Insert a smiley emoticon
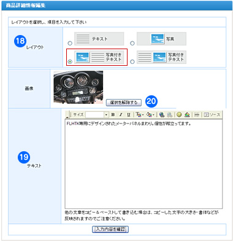 179,115
